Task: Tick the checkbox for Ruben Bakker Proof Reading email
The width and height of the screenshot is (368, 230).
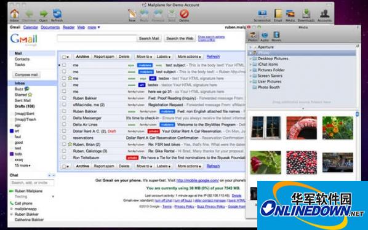Action: (64, 98)
